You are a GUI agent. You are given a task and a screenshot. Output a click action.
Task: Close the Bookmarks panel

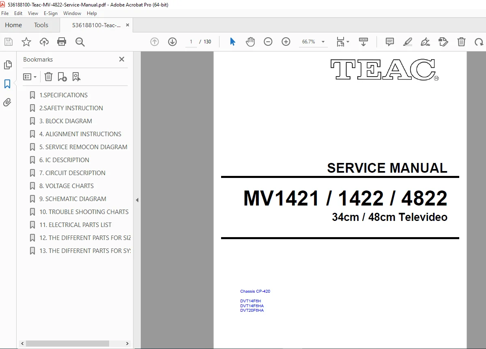pyautogui.click(x=122, y=59)
